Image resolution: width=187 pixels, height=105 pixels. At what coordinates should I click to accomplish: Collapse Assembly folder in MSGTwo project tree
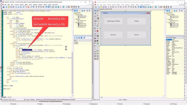(x=167, y=15)
